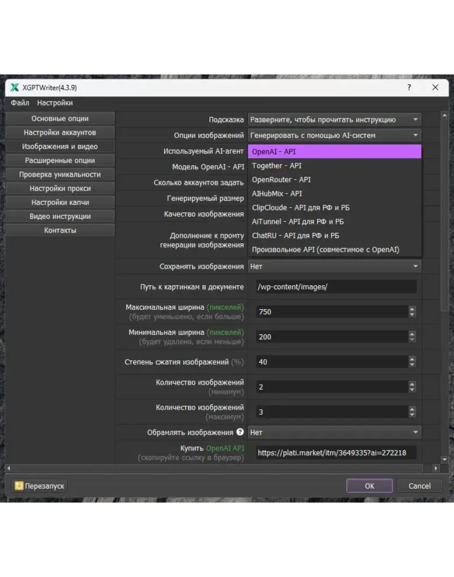The image size is (454, 577).
Task: Close the XGPTWriter settings window
Action: point(435,87)
